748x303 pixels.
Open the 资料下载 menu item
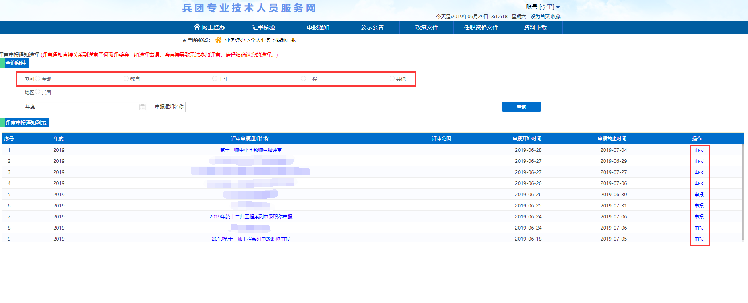(535, 27)
